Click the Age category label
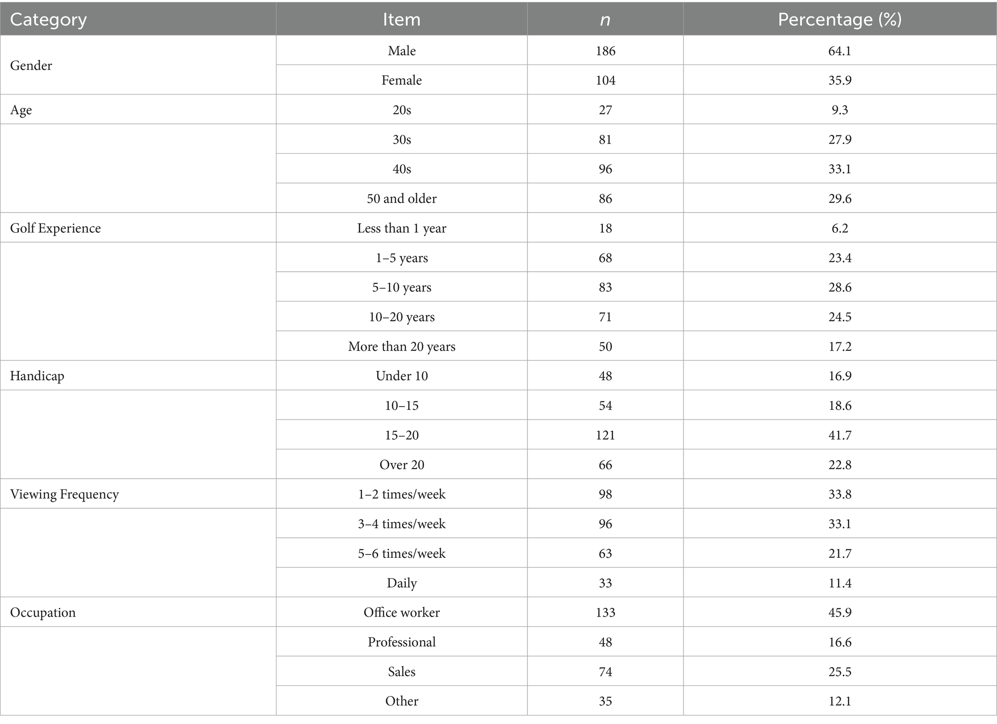997x724 pixels. [21, 110]
